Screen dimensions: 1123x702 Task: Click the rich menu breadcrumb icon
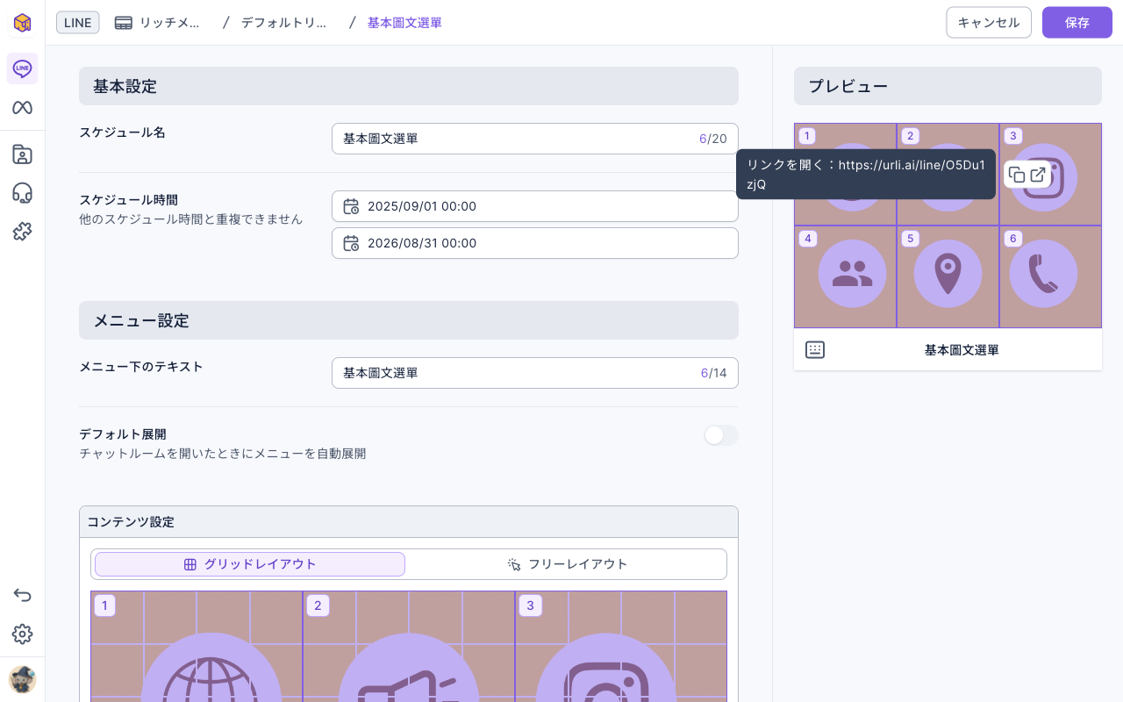(x=124, y=23)
